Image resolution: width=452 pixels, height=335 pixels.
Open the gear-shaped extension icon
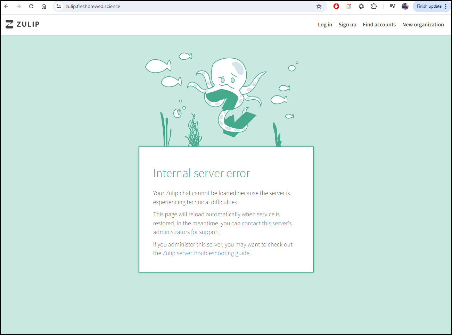[x=361, y=6]
